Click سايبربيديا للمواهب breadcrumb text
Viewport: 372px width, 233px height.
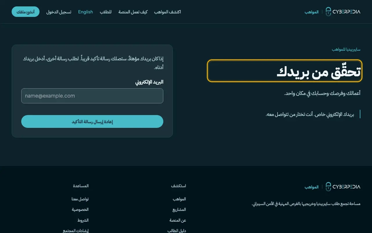tap(346, 50)
